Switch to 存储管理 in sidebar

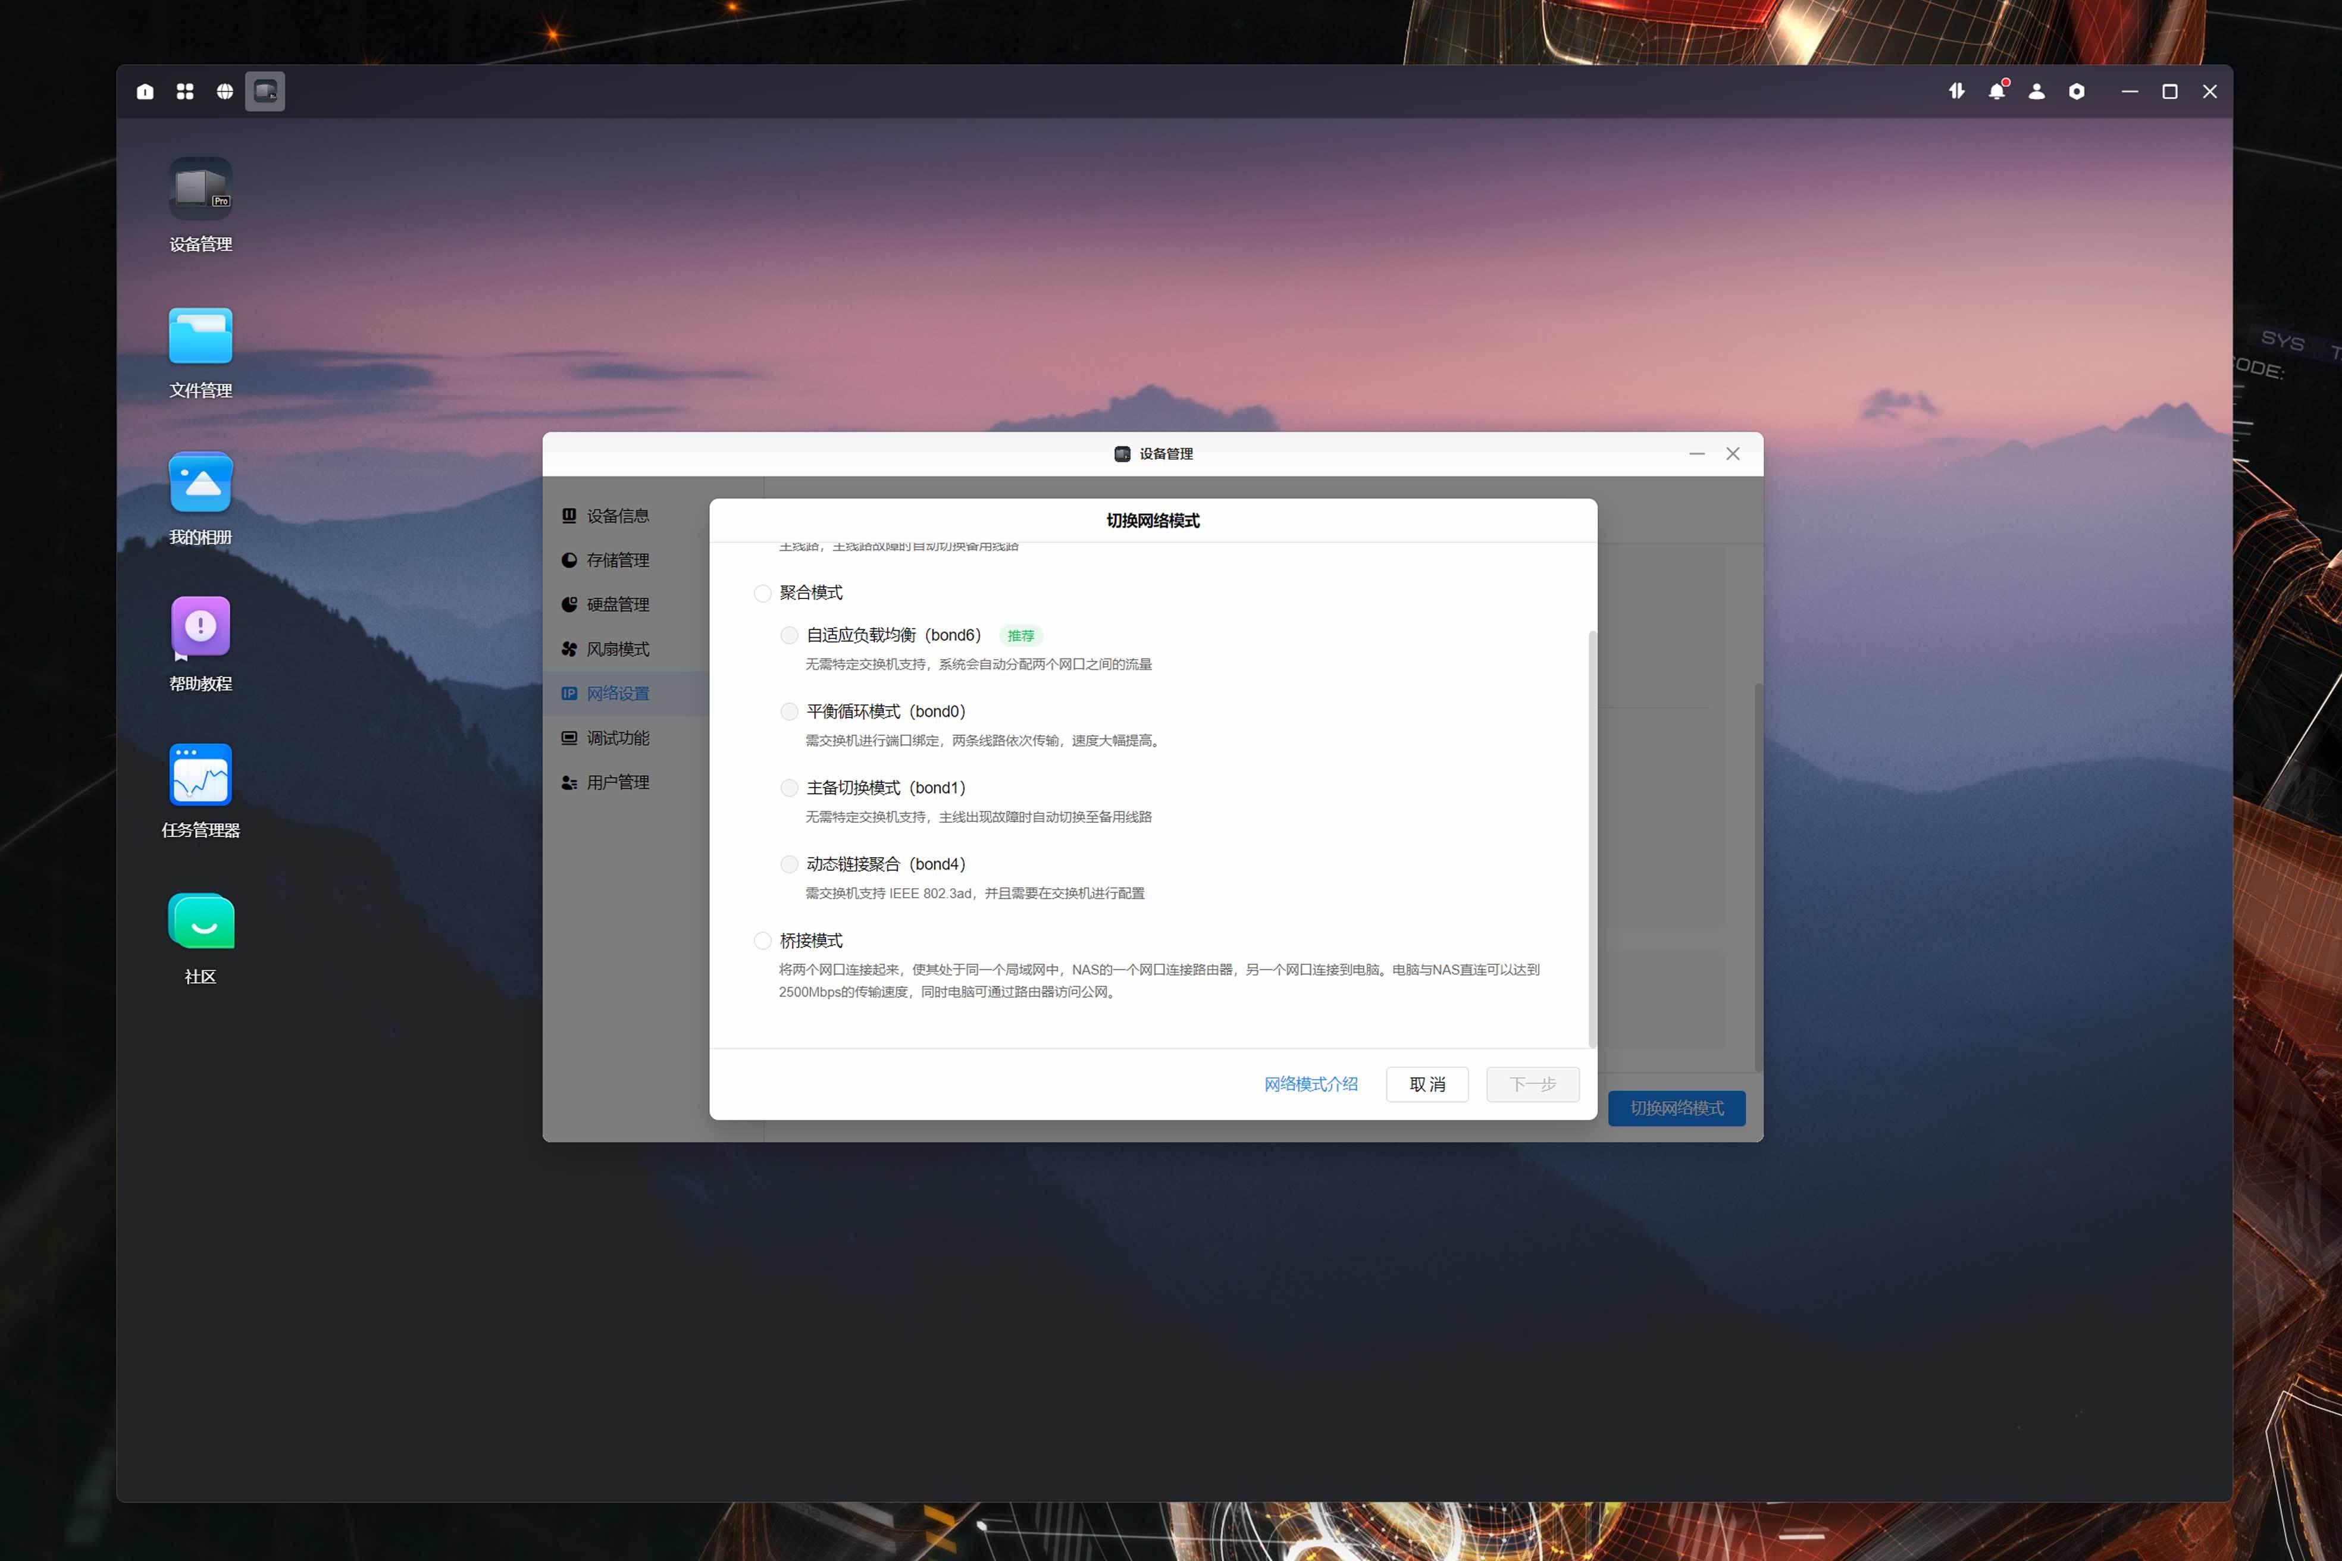click(x=618, y=560)
